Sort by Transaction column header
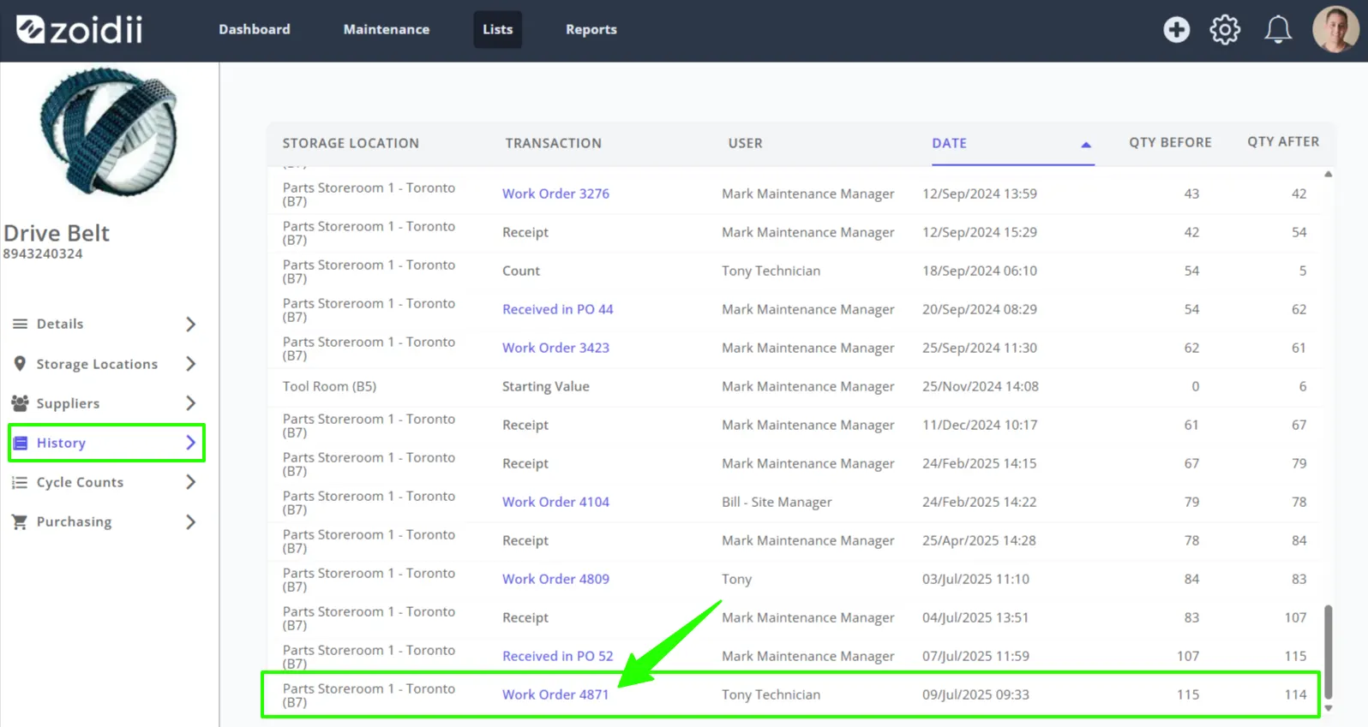The width and height of the screenshot is (1368, 727). pos(553,143)
